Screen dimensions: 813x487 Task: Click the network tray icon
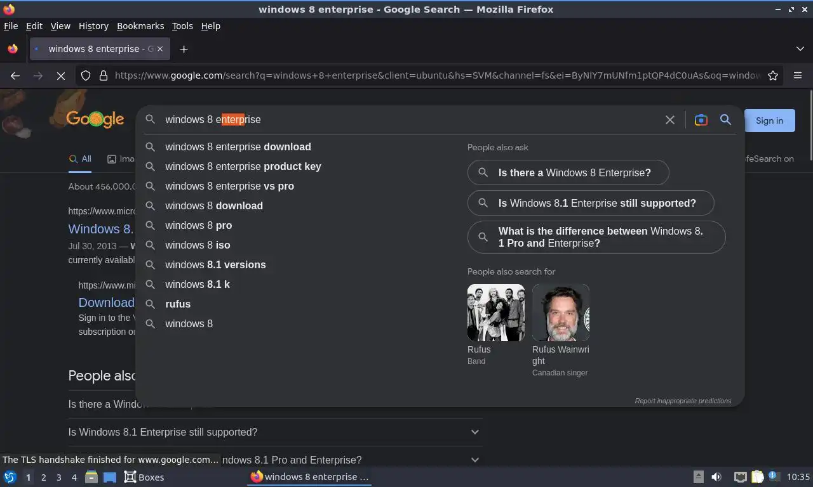[x=740, y=477]
